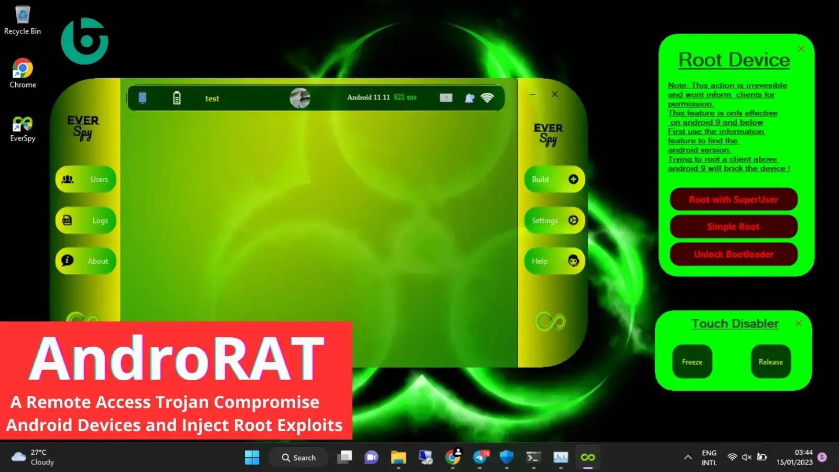Open EverSpy Settings via the gear icon
This screenshot has height=472, width=839.
point(573,220)
